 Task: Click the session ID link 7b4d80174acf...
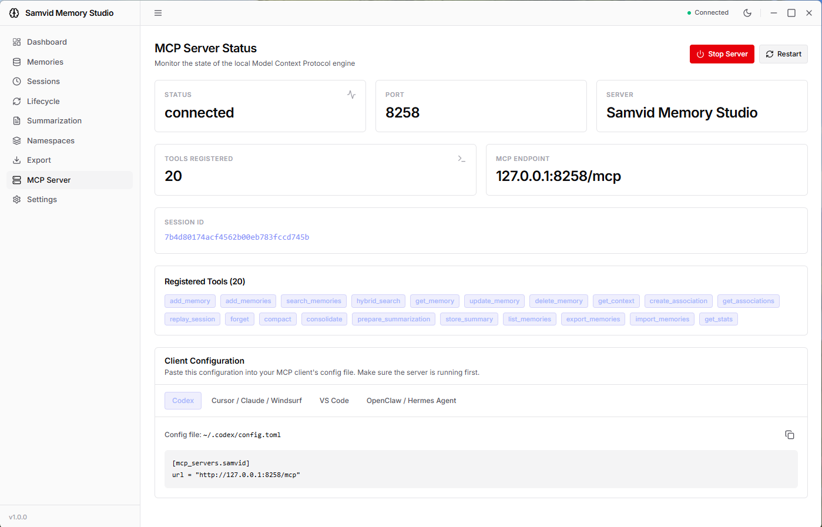pyautogui.click(x=237, y=237)
